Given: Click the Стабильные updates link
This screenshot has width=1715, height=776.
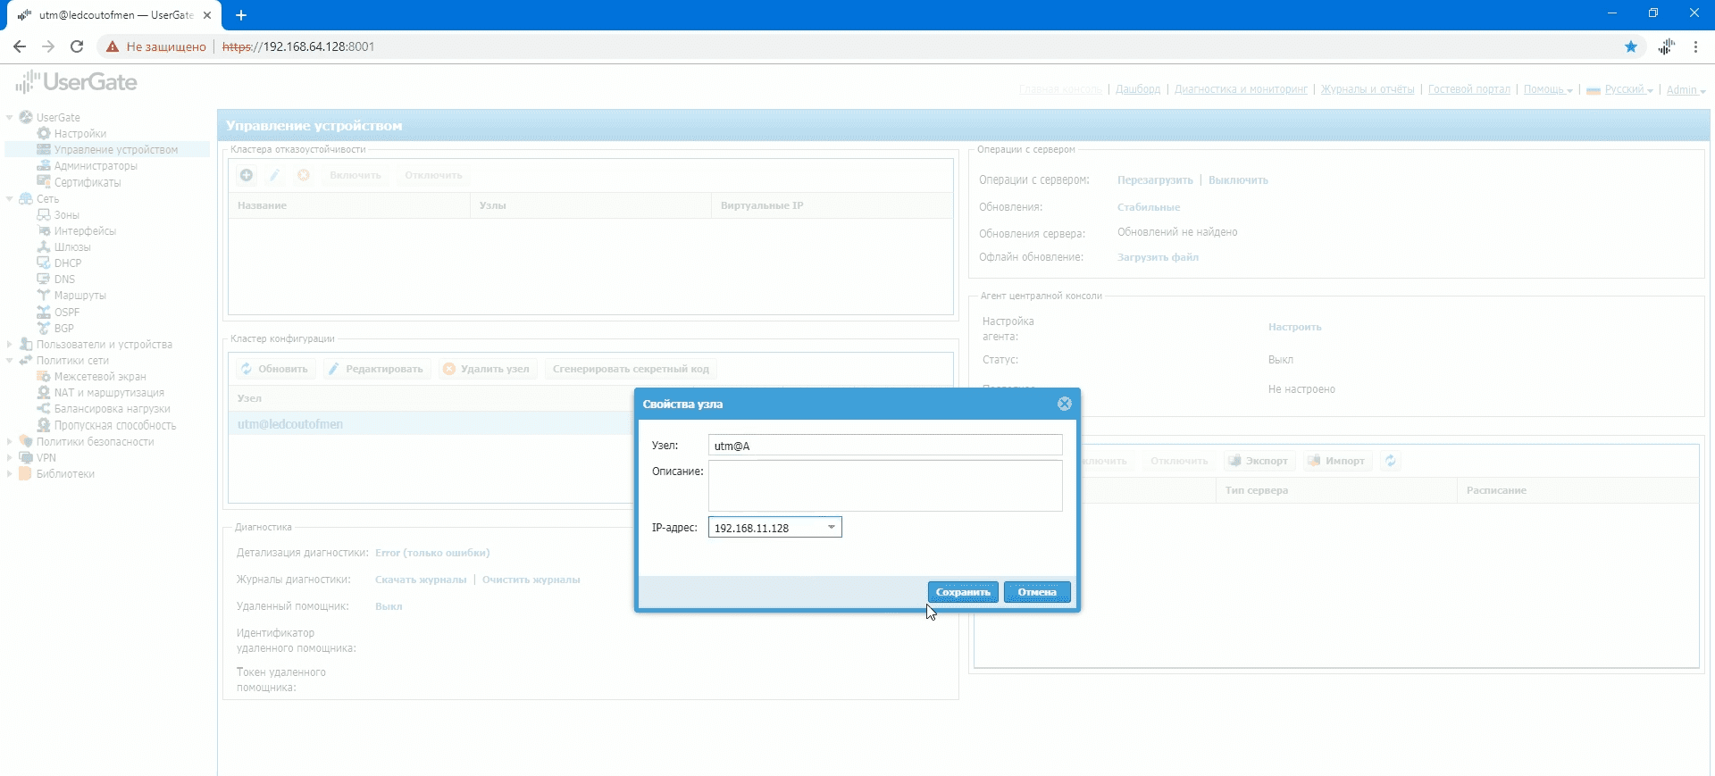Looking at the screenshot, I should pyautogui.click(x=1149, y=207).
